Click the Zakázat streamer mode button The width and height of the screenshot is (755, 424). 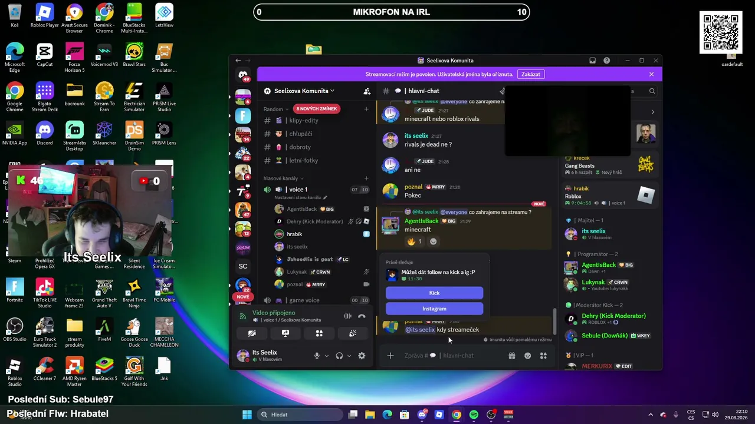coord(531,74)
